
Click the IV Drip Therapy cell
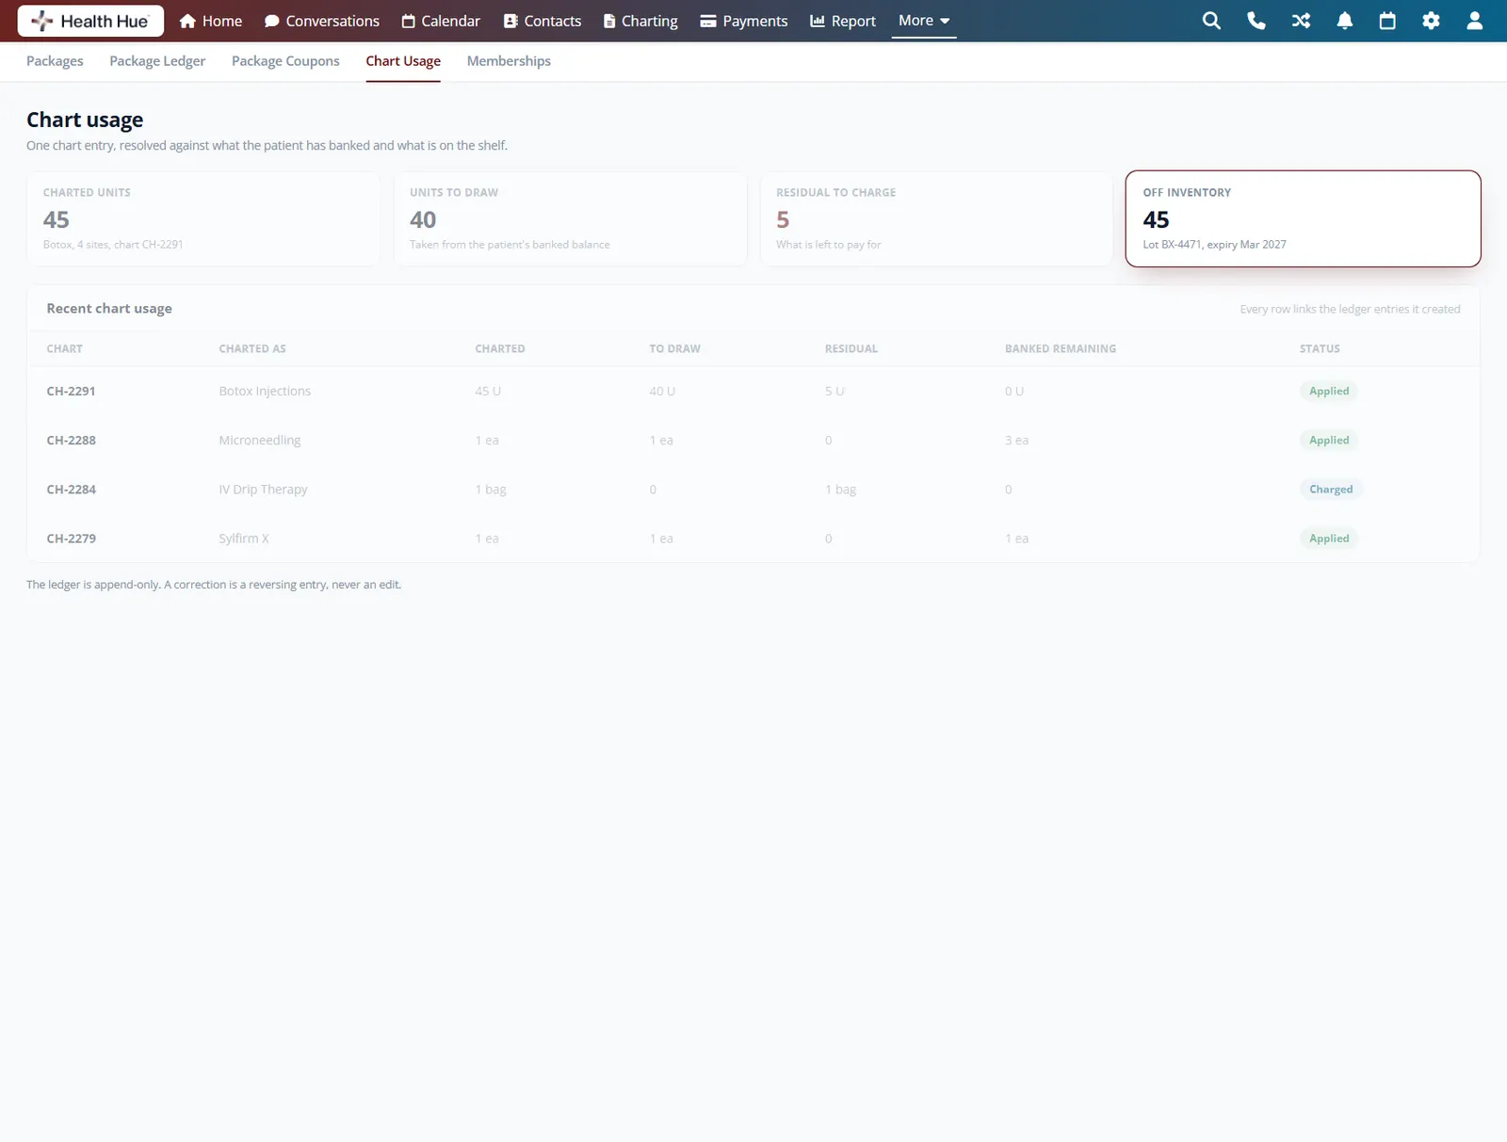point(263,489)
